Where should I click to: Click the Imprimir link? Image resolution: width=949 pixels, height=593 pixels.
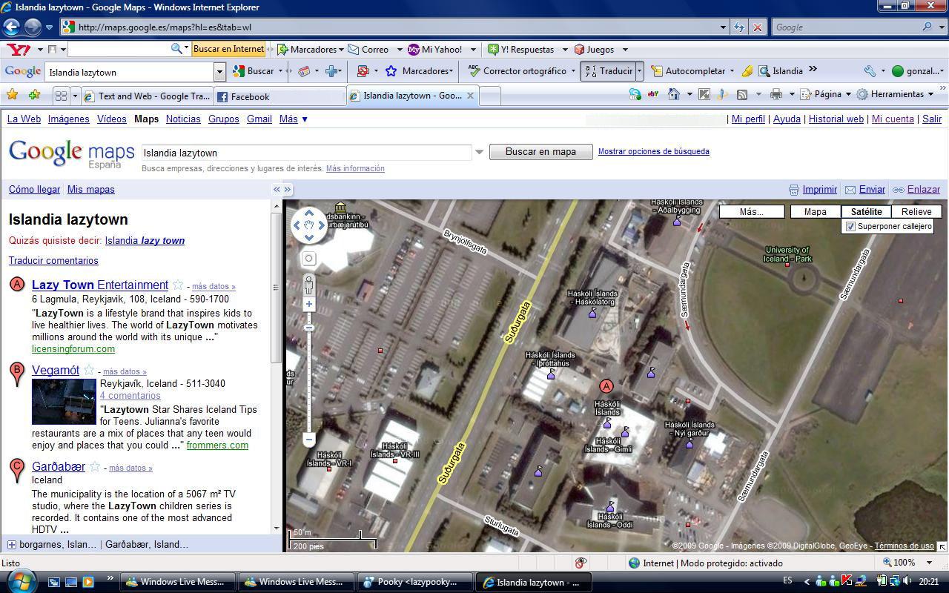(x=819, y=190)
